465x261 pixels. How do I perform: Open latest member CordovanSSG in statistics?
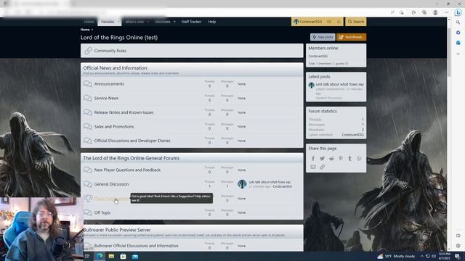click(x=352, y=135)
